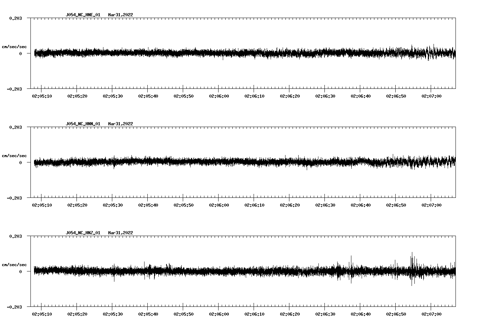Select the Mar31,2022 date on HNE plot
The height and width of the screenshot is (327, 481).
click(121, 15)
